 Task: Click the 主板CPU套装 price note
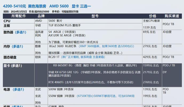click(151, 21)
